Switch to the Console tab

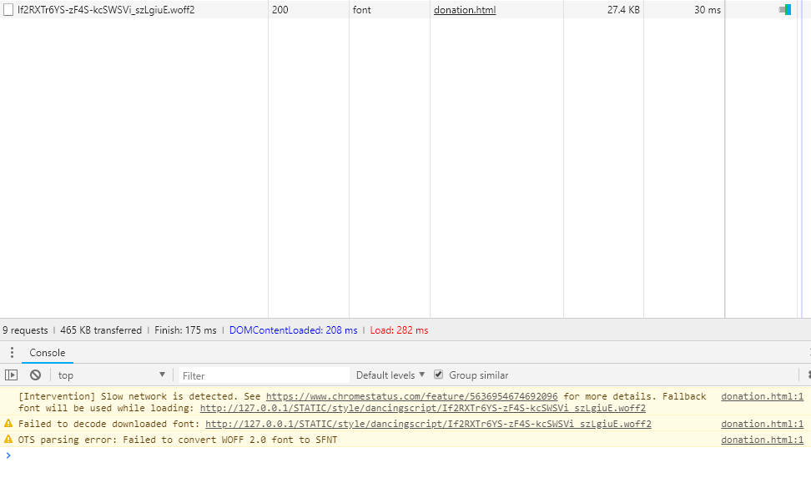click(48, 353)
